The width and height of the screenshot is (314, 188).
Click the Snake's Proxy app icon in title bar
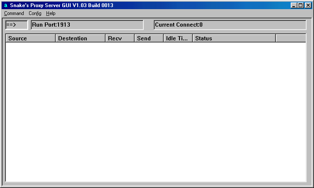point(5,5)
